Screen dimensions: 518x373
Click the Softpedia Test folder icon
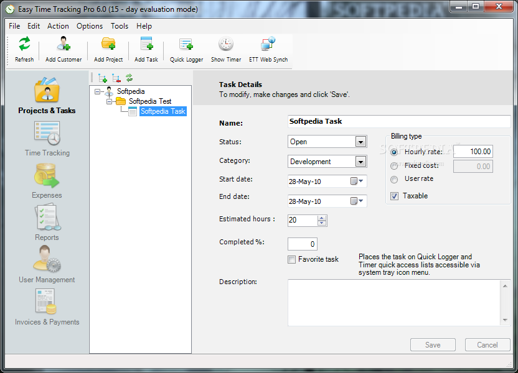(x=121, y=101)
